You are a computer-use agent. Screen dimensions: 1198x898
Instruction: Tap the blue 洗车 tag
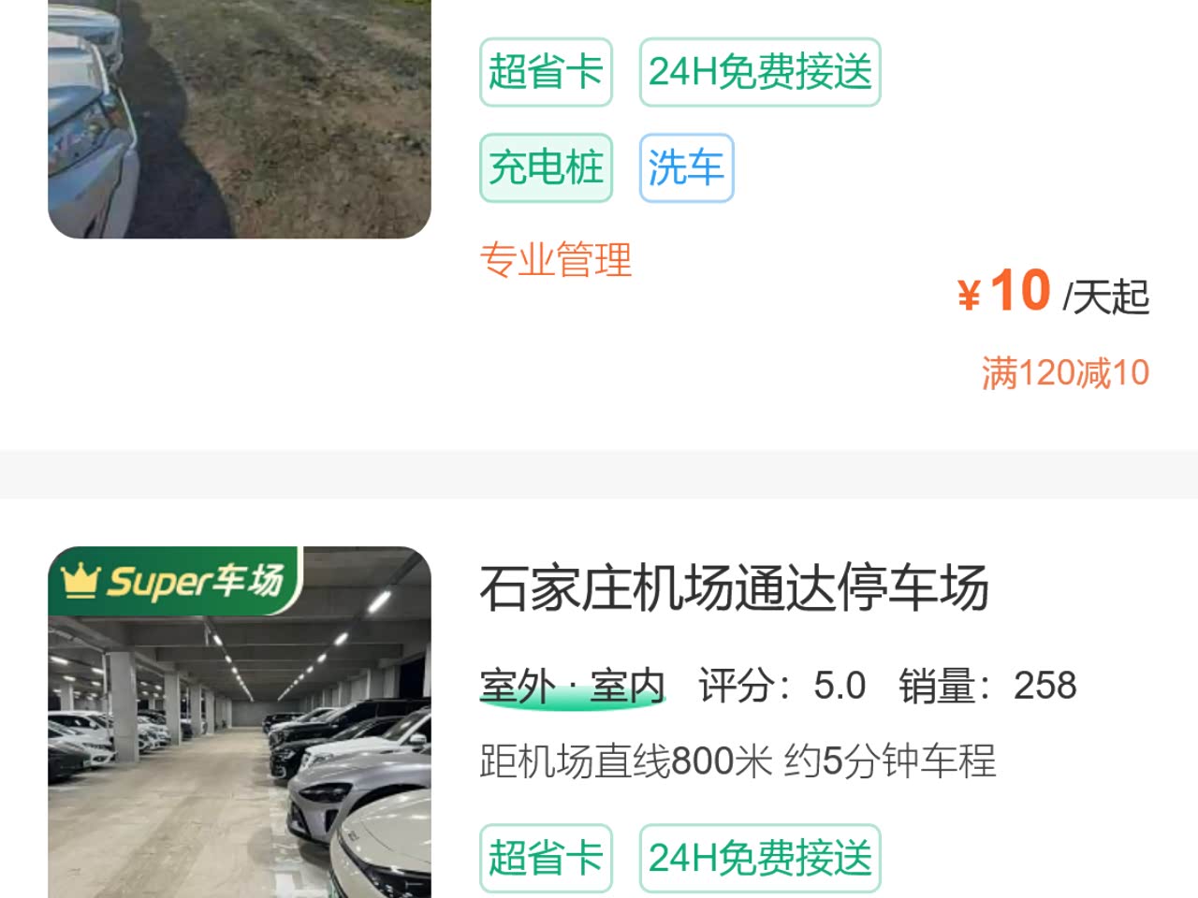coord(686,168)
